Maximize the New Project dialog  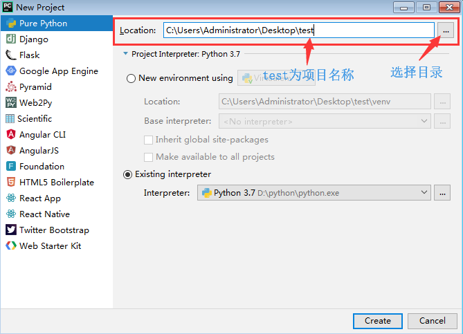pos(426,8)
